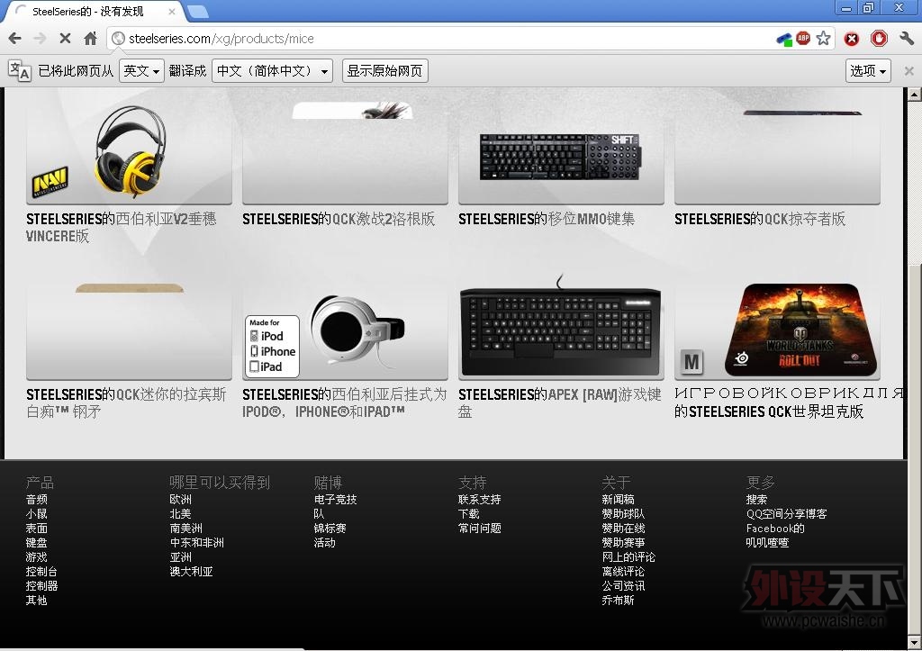922x651 pixels.
Task: Click the scrollbar up arrow
Action: (x=915, y=94)
